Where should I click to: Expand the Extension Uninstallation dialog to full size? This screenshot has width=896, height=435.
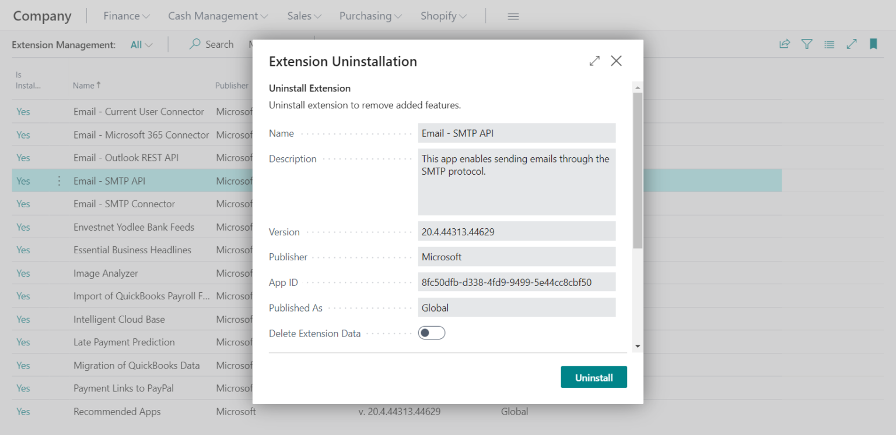pyautogui.click(x=594, y=61)
